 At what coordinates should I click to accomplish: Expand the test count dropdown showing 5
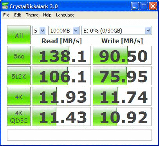click(x=39, y=31)
